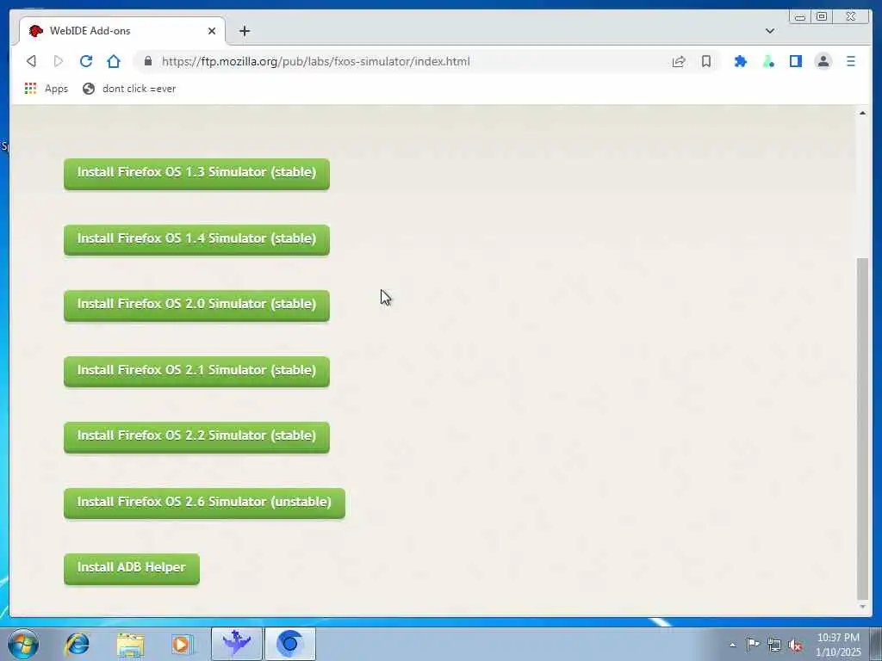882x661 pixels.
Task: Install Firefox OS 2.1 Simulator
Action: tap(196, 371)
